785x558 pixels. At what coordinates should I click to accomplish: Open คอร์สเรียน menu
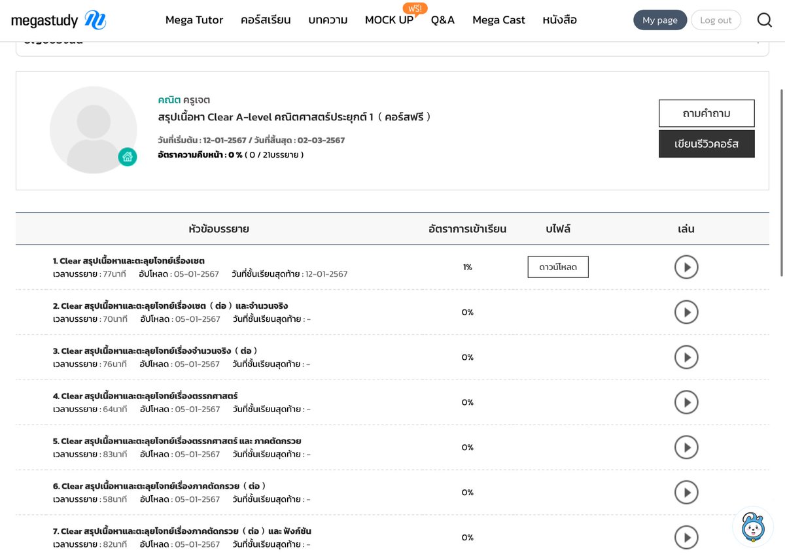click(266, 20)
